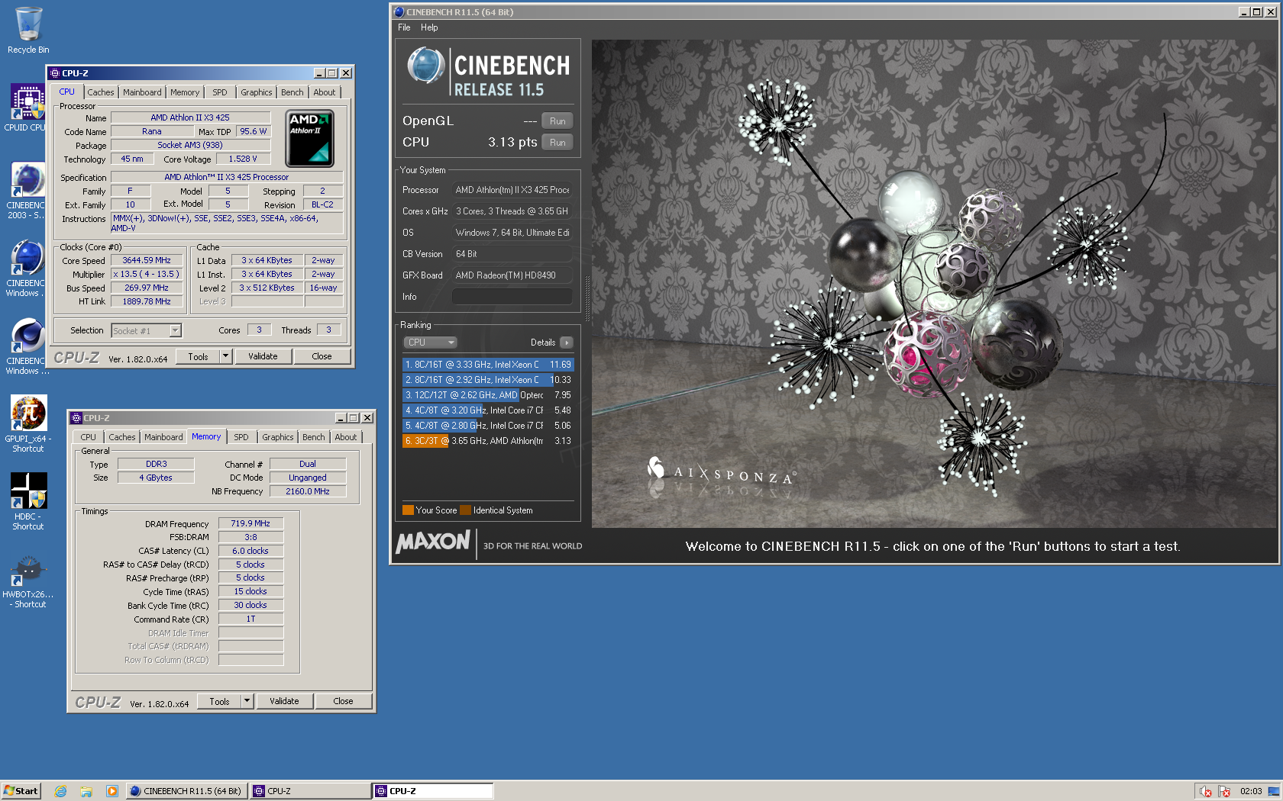Open the File menu in Cinebench

coord(404,27)
